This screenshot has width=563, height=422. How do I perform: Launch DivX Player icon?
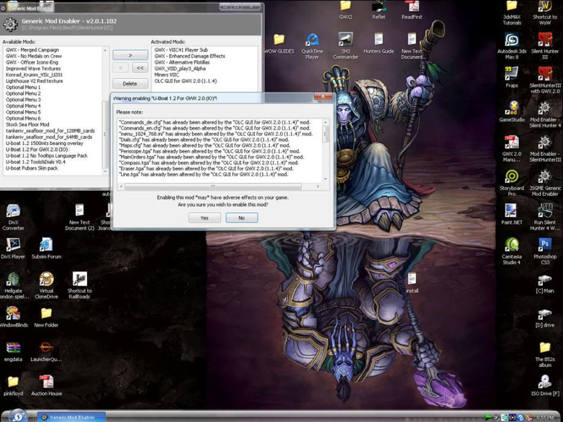(x=13, y=248)
